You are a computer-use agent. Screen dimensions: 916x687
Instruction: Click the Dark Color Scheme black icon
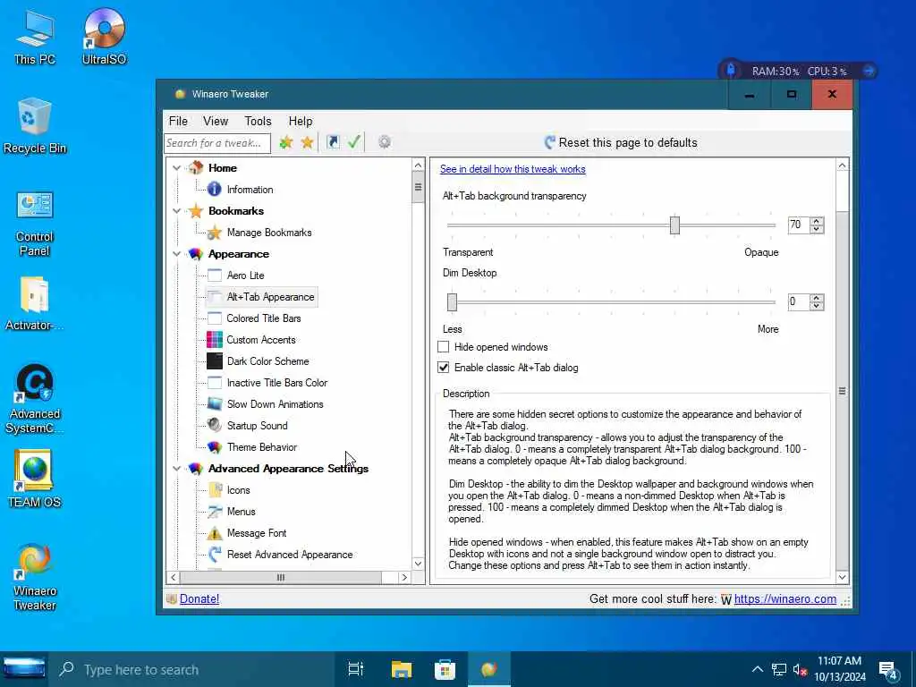coord(215,361)
